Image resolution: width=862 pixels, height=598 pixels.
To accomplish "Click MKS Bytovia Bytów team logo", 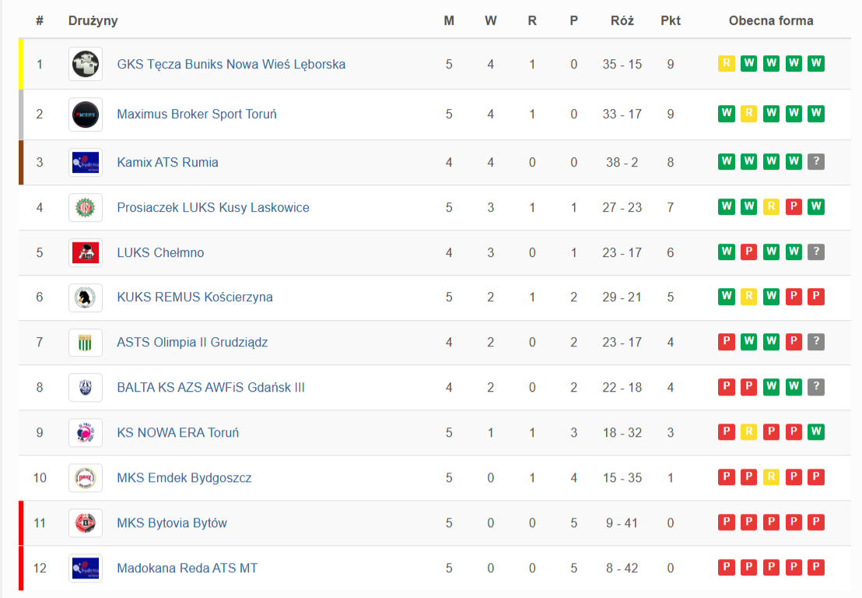I will tap(86, 523).
